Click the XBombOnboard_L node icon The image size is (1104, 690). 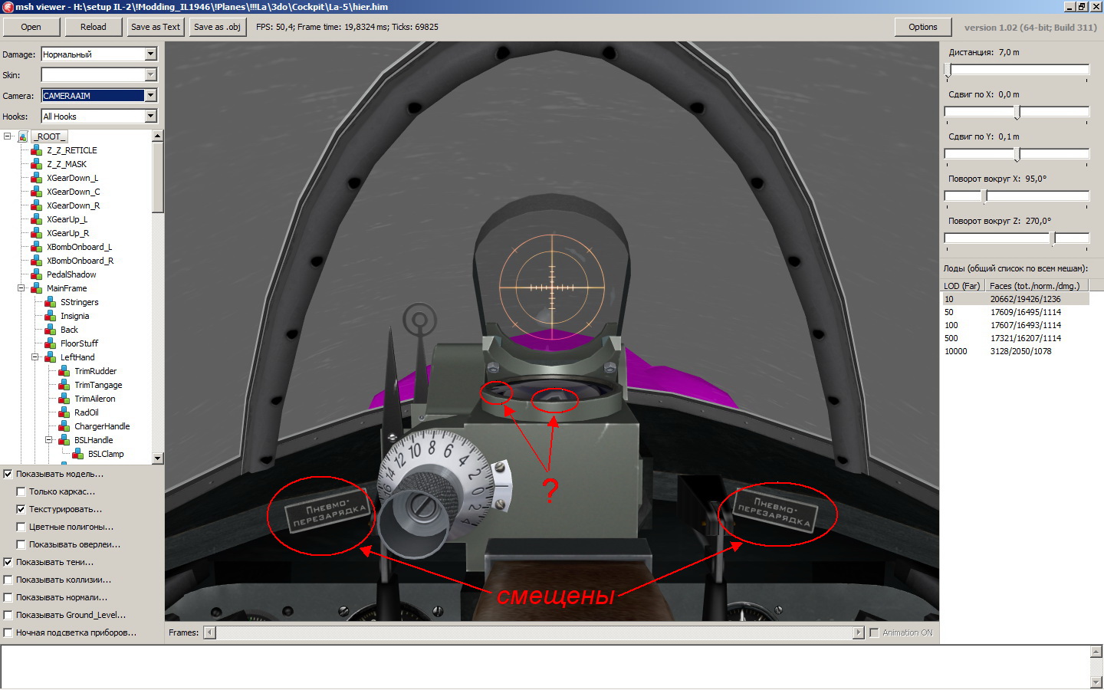click(36, 247)
